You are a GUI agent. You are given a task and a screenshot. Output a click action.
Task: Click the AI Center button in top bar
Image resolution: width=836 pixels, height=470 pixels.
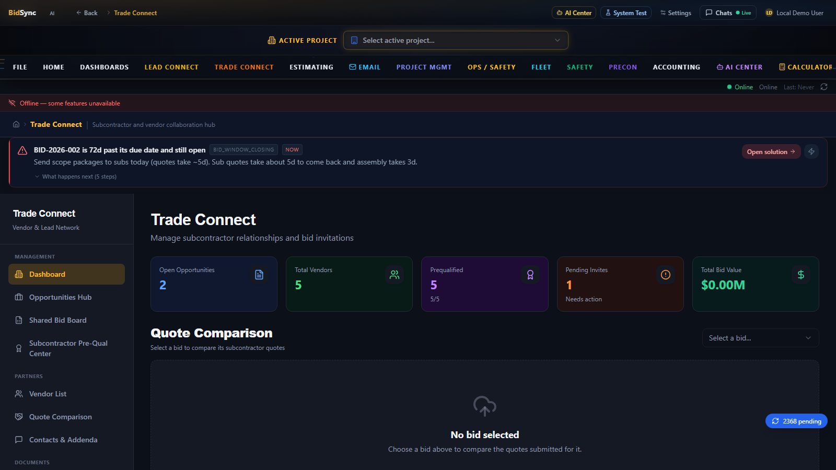[574, 13]
